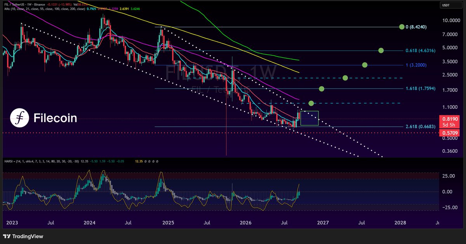Click the cyan 0.7925 MA value
This screenshot has width=466, height=244.
pos(91,9)
